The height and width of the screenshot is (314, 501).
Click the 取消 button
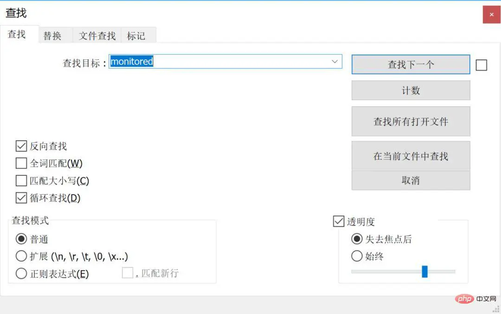pyautogui.click(x=410, y=180)
